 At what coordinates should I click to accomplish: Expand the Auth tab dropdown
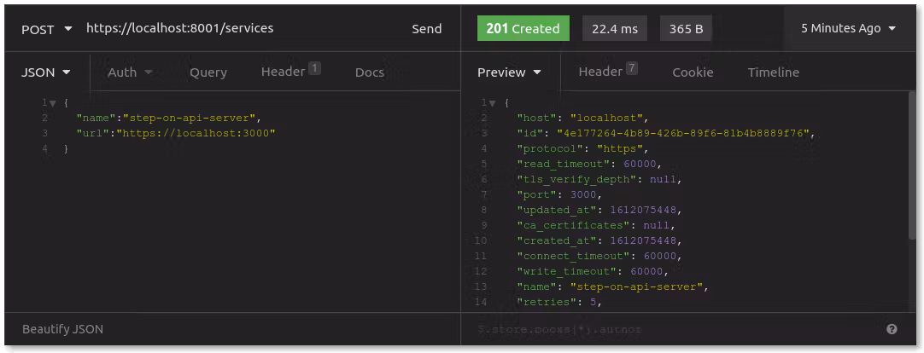point(130,72)
